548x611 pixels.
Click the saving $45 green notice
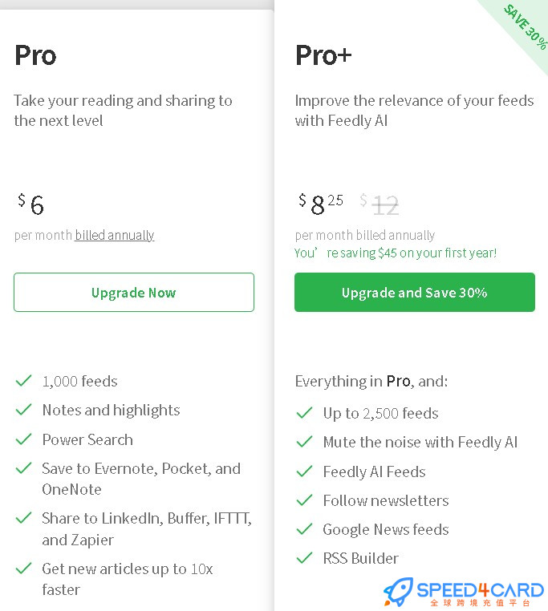pyautogui.click(x=396, y=253)
